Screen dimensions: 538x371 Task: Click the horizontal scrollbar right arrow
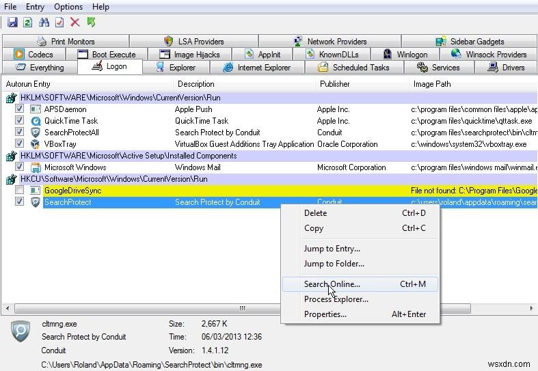point(531,308)
